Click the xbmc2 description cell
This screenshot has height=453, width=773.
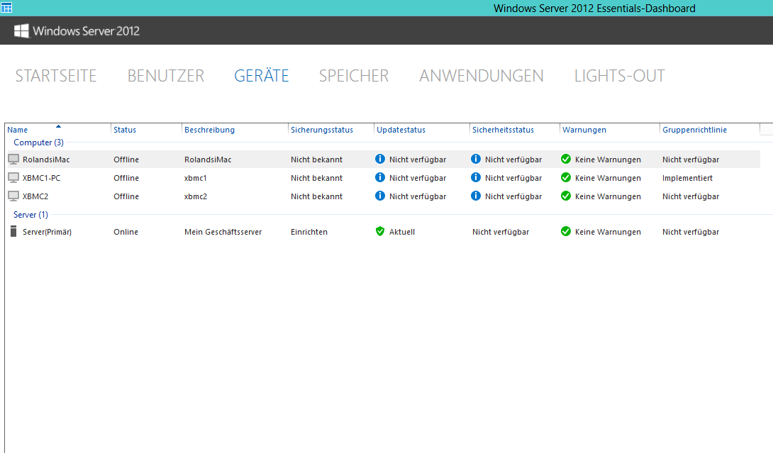pos(196,196)
